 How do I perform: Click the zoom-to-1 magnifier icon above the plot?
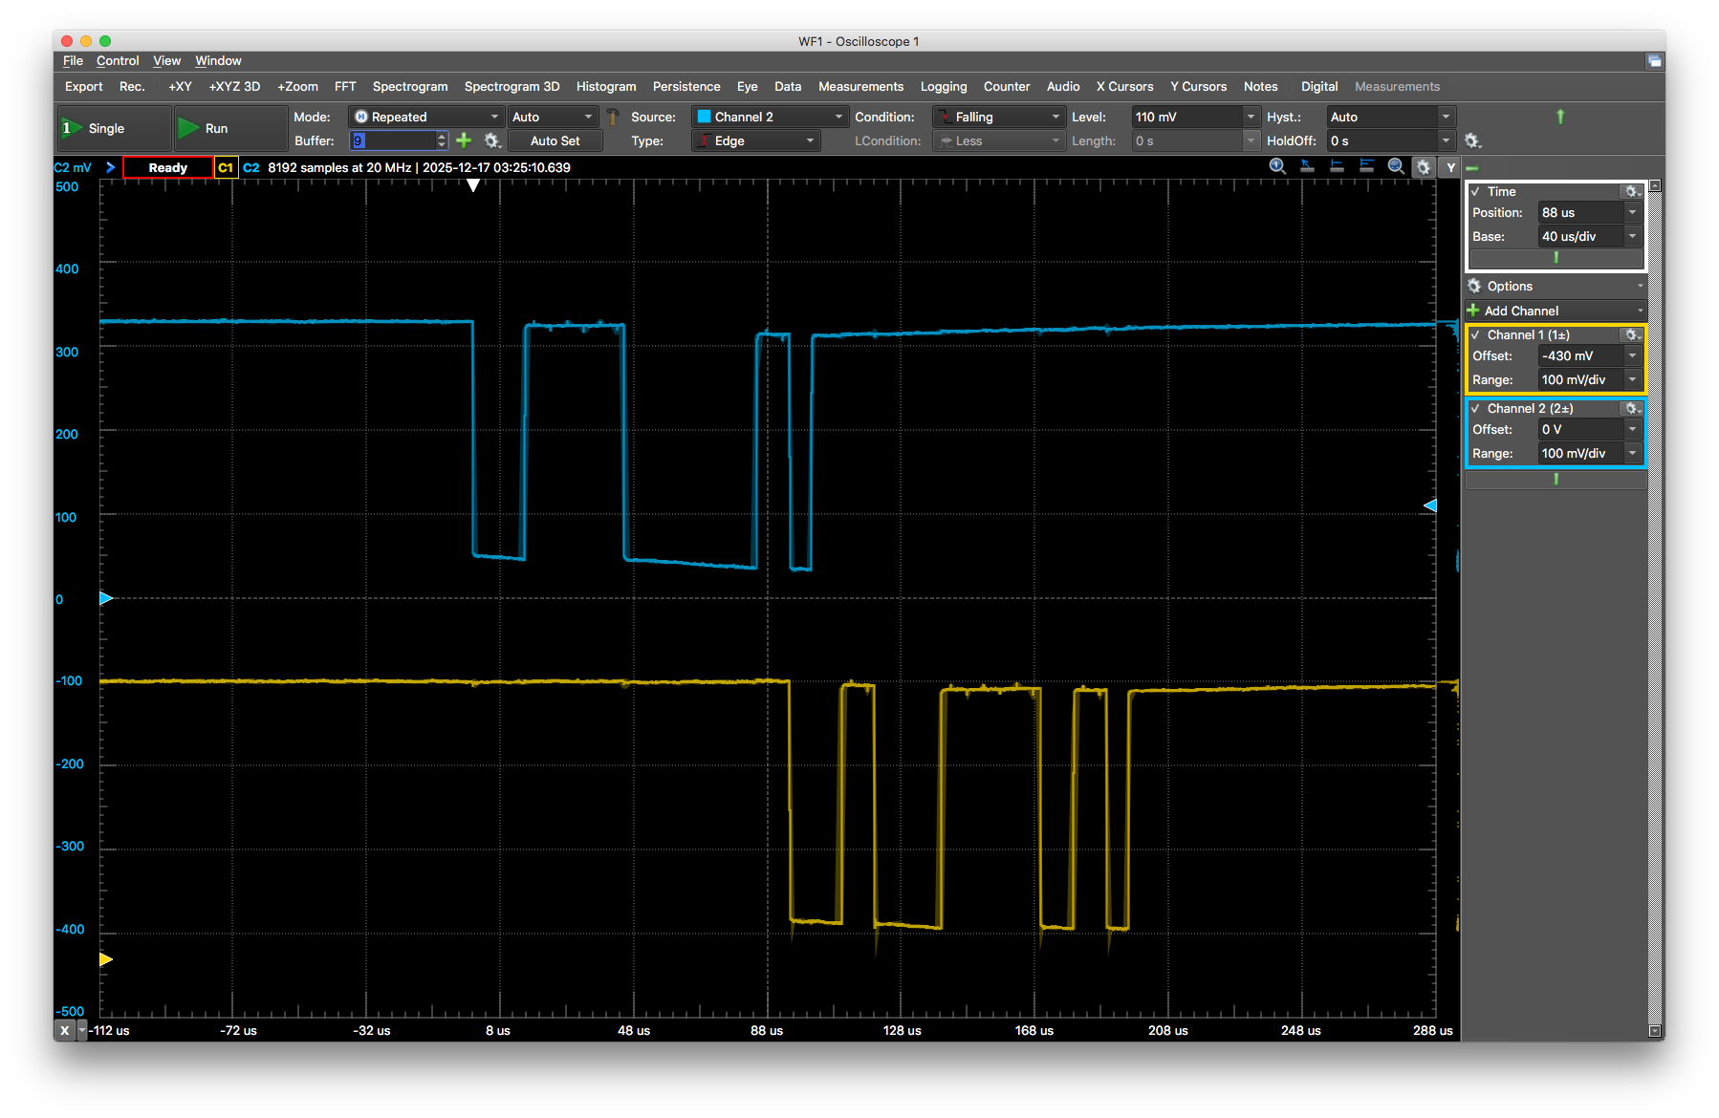pos(1276,166)
